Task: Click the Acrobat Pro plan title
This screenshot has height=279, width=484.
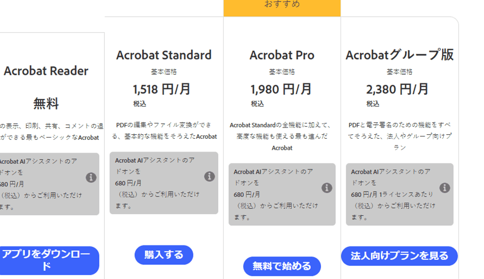Action: coord(282,55)
